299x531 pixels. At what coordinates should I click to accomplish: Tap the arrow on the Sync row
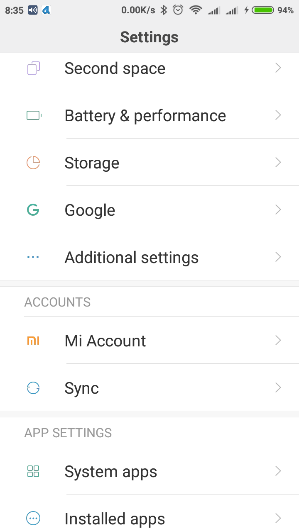click(278, 388)
